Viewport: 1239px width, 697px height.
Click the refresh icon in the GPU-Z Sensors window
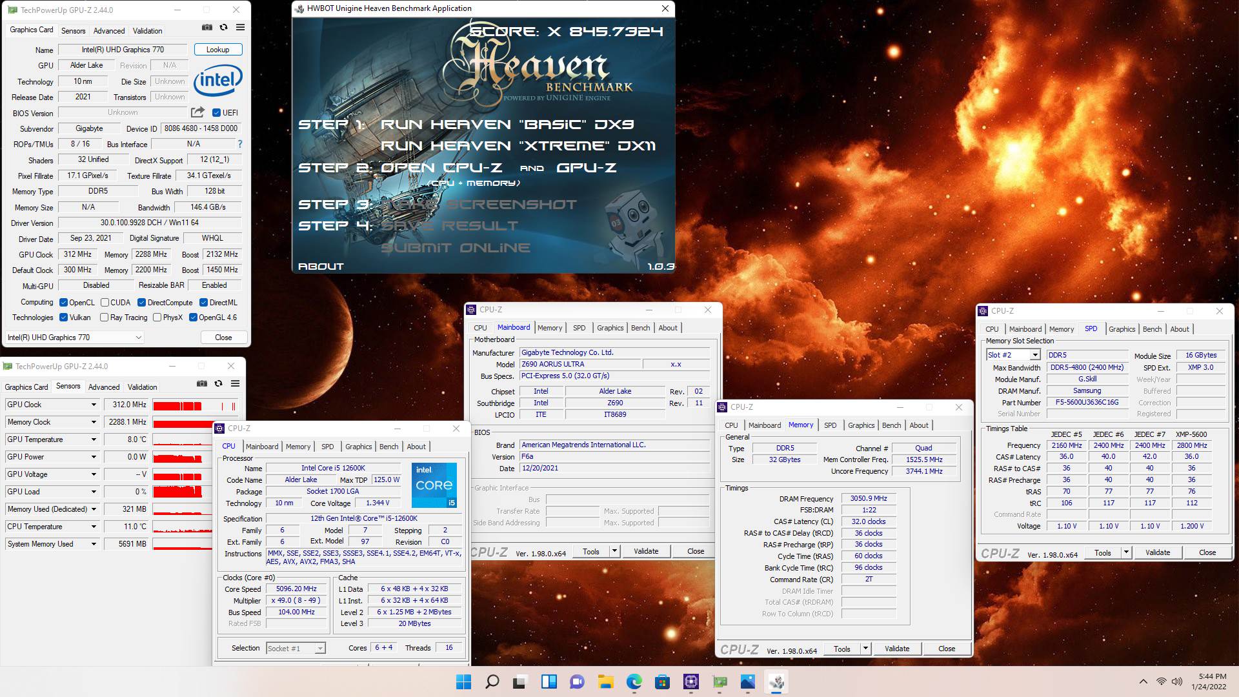point(218,383)
